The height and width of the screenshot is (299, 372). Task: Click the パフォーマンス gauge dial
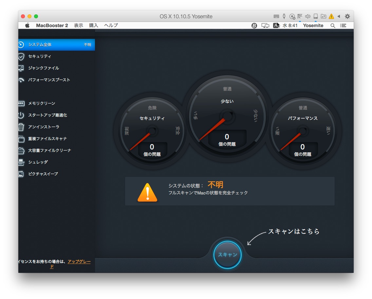(303, 131)
